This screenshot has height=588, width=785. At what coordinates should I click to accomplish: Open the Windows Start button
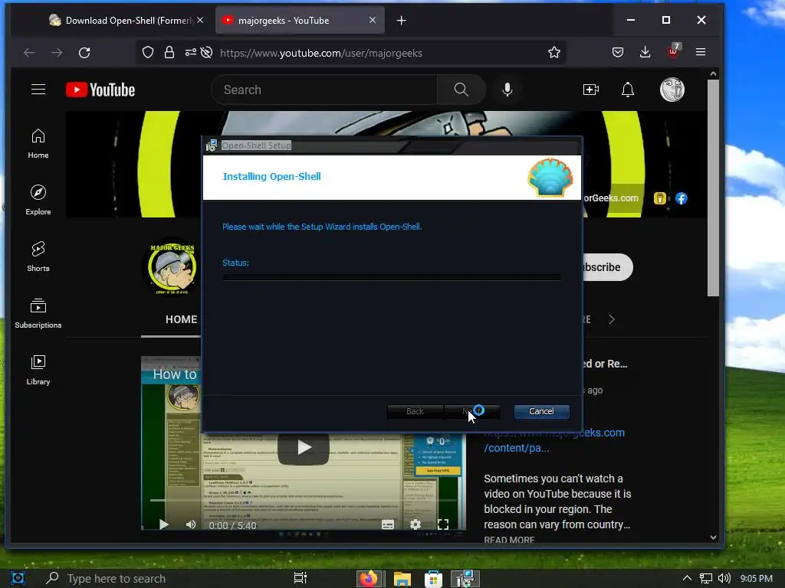tap(18, 579)
